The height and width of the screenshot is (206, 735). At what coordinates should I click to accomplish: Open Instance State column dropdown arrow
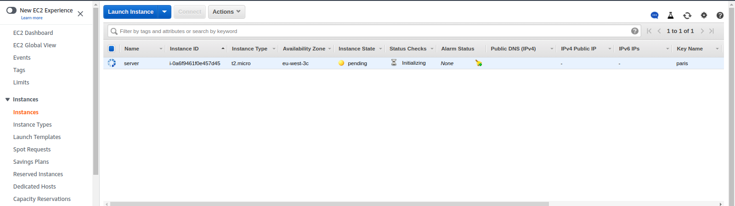pyautogui.click(x=380, y=49)
